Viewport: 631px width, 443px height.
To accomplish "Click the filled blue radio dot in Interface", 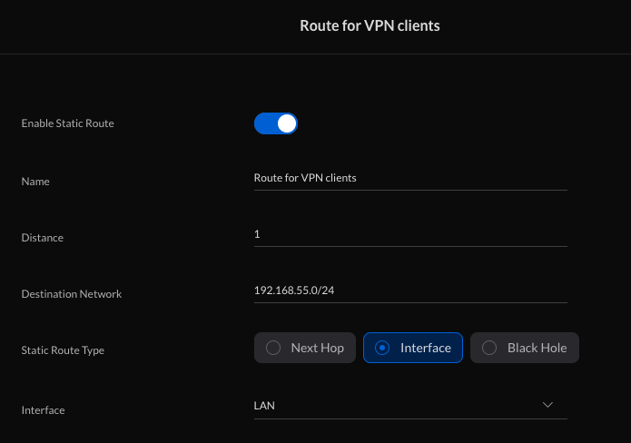I will [x=382, y=348].
